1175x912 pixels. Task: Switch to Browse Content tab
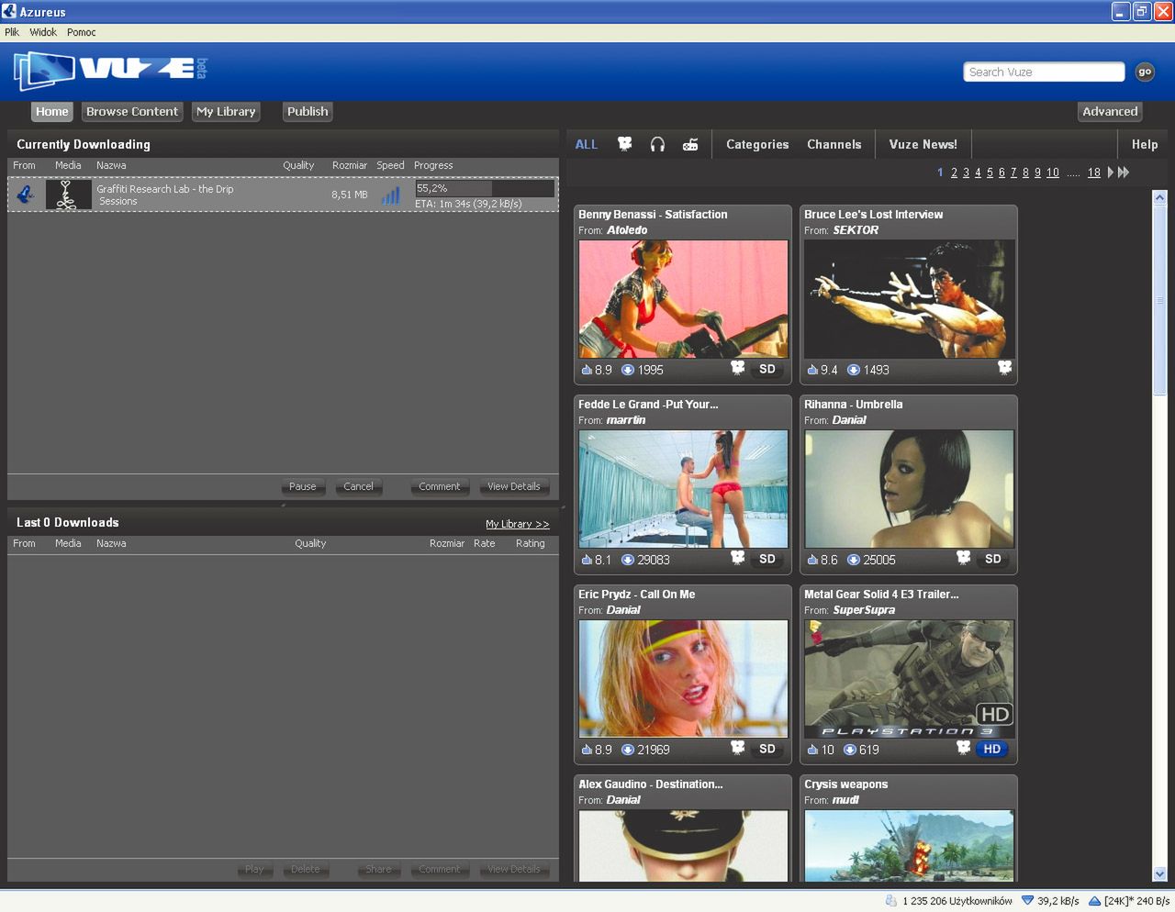click(x=132, y=111)
